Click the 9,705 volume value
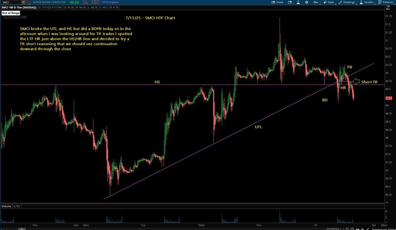Screen dimensions: 396x230 [x=16, y=206]
